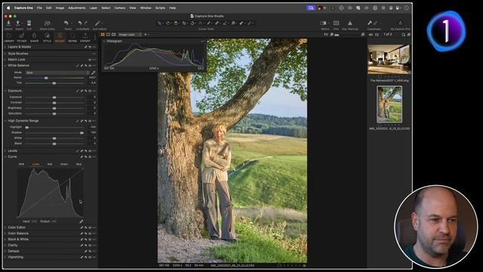Collapse the Exposure panel
Image resolution: width=483 pixels, height=272 pixels.
click(x=5, y=91)
